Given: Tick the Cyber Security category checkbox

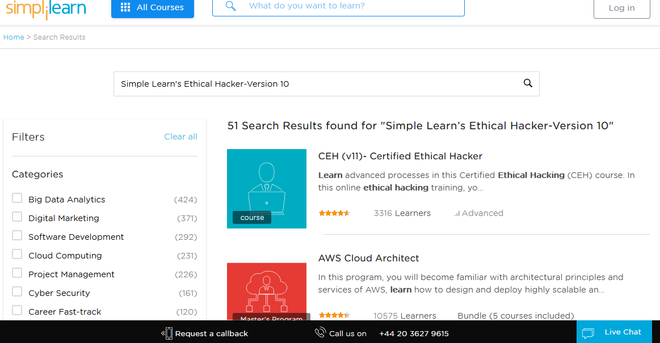Looking at the screenshot, I should pos(17,292).
